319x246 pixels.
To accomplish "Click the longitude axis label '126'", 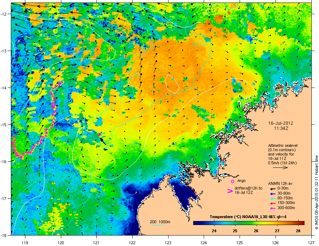I will pyautogui.click(x=275, y=242).
